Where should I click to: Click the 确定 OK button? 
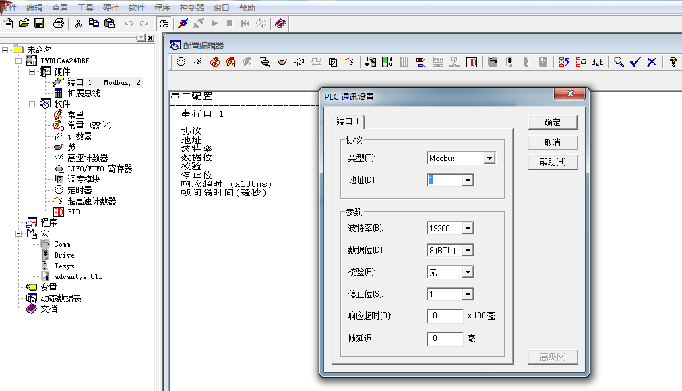552,122
